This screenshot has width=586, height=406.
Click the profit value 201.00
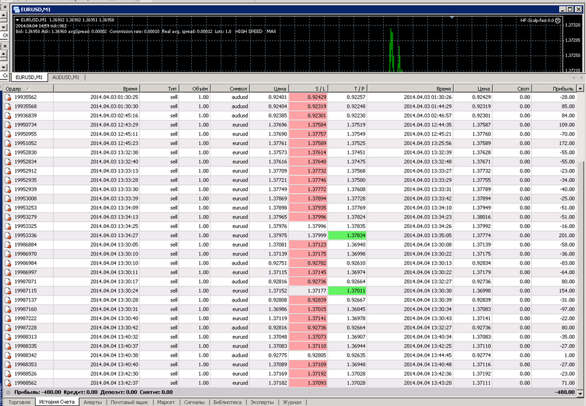click(567, 236)
